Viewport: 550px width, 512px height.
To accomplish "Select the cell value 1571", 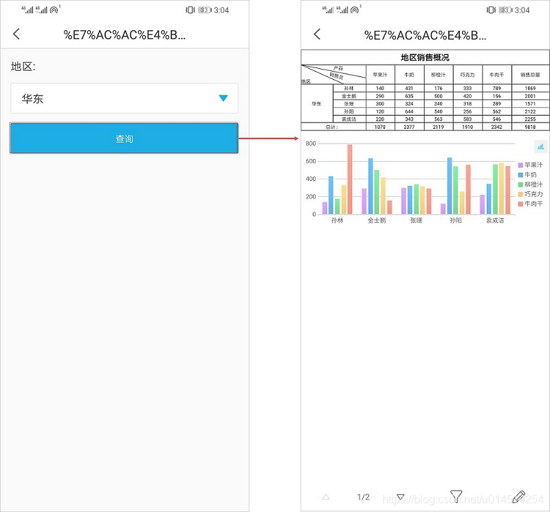I will click(x=530, y=104).
